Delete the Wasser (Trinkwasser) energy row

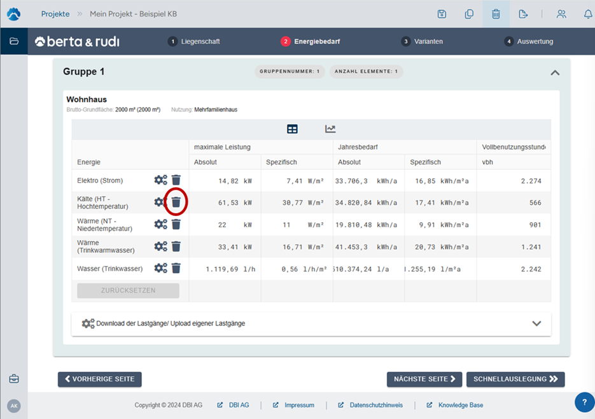tap(176, 268)
